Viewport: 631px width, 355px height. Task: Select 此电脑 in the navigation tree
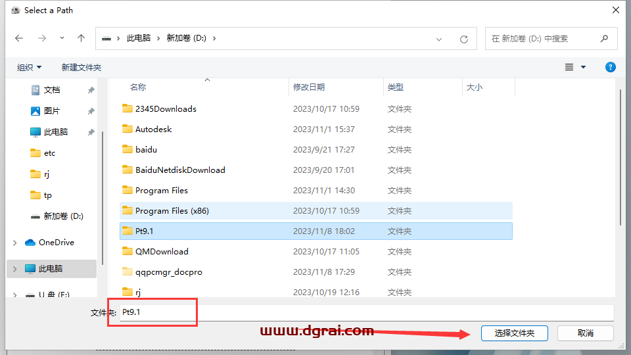click(x=51, y=269)
